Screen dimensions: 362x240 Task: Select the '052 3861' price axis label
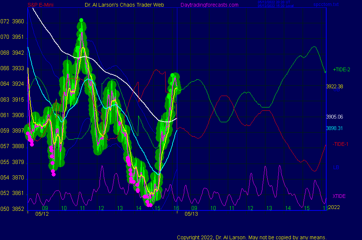click(x=12, y=193)
